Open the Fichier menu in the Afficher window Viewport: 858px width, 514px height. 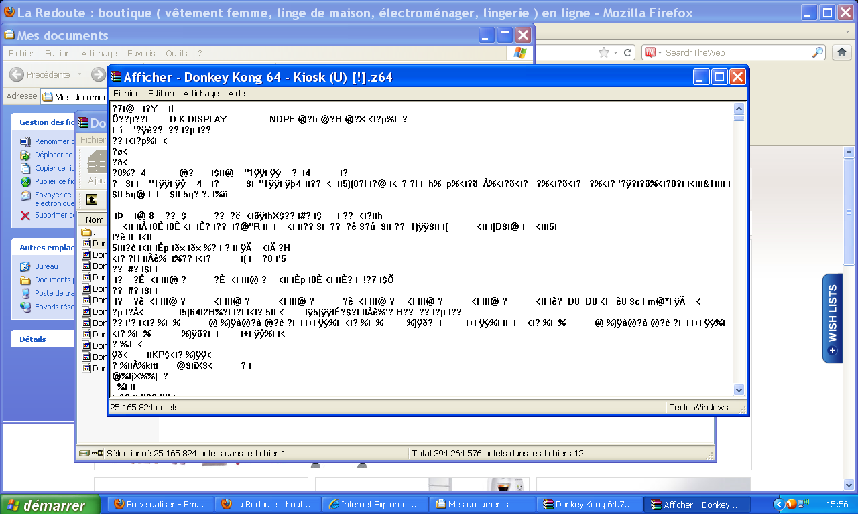[x=125, y=93]
